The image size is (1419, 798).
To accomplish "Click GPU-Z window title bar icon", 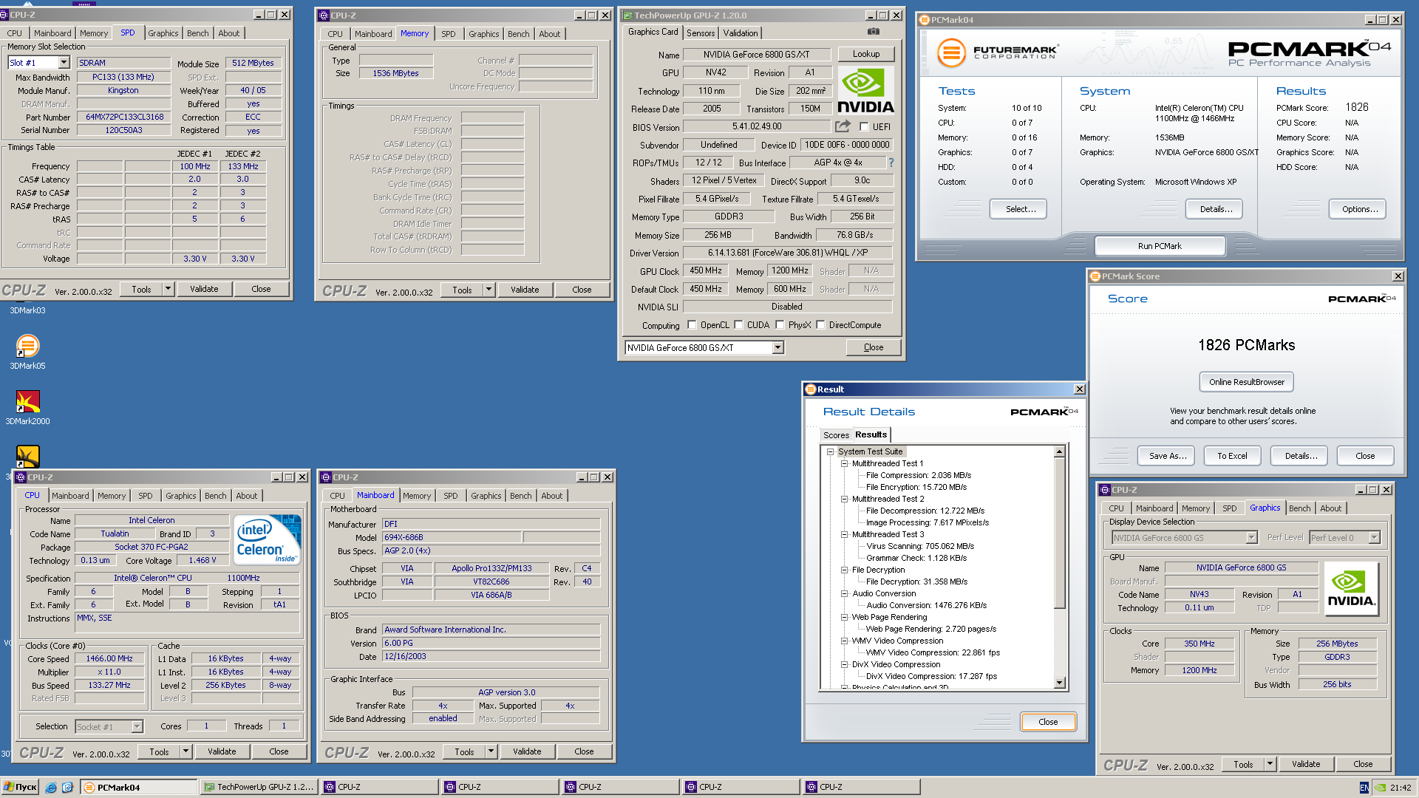I will click(x=627, y=16).
